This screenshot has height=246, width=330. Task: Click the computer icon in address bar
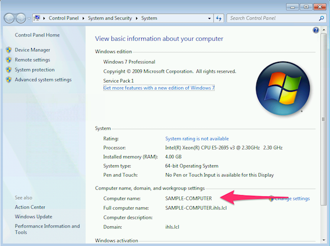point(37,18)
